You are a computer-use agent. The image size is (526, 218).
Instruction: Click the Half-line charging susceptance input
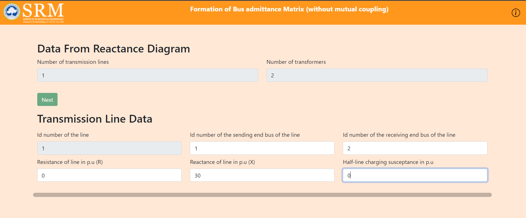[415, 175]
